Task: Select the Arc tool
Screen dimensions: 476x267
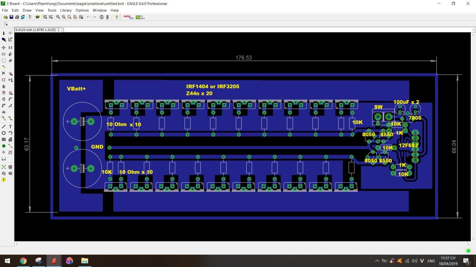Action: coord(10,133)
